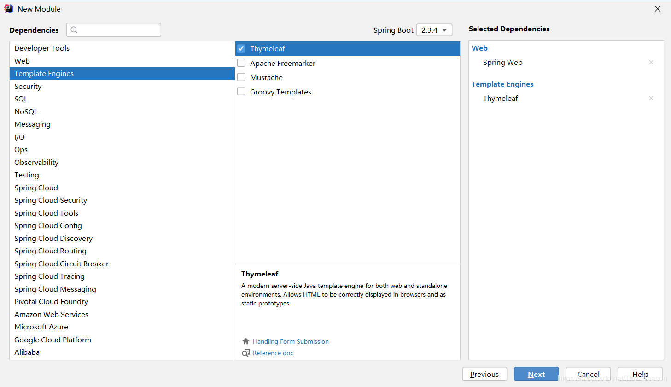Remove Spring Web from selected dependencies
The height and width of the screenshot is (387, 671).
651,62
